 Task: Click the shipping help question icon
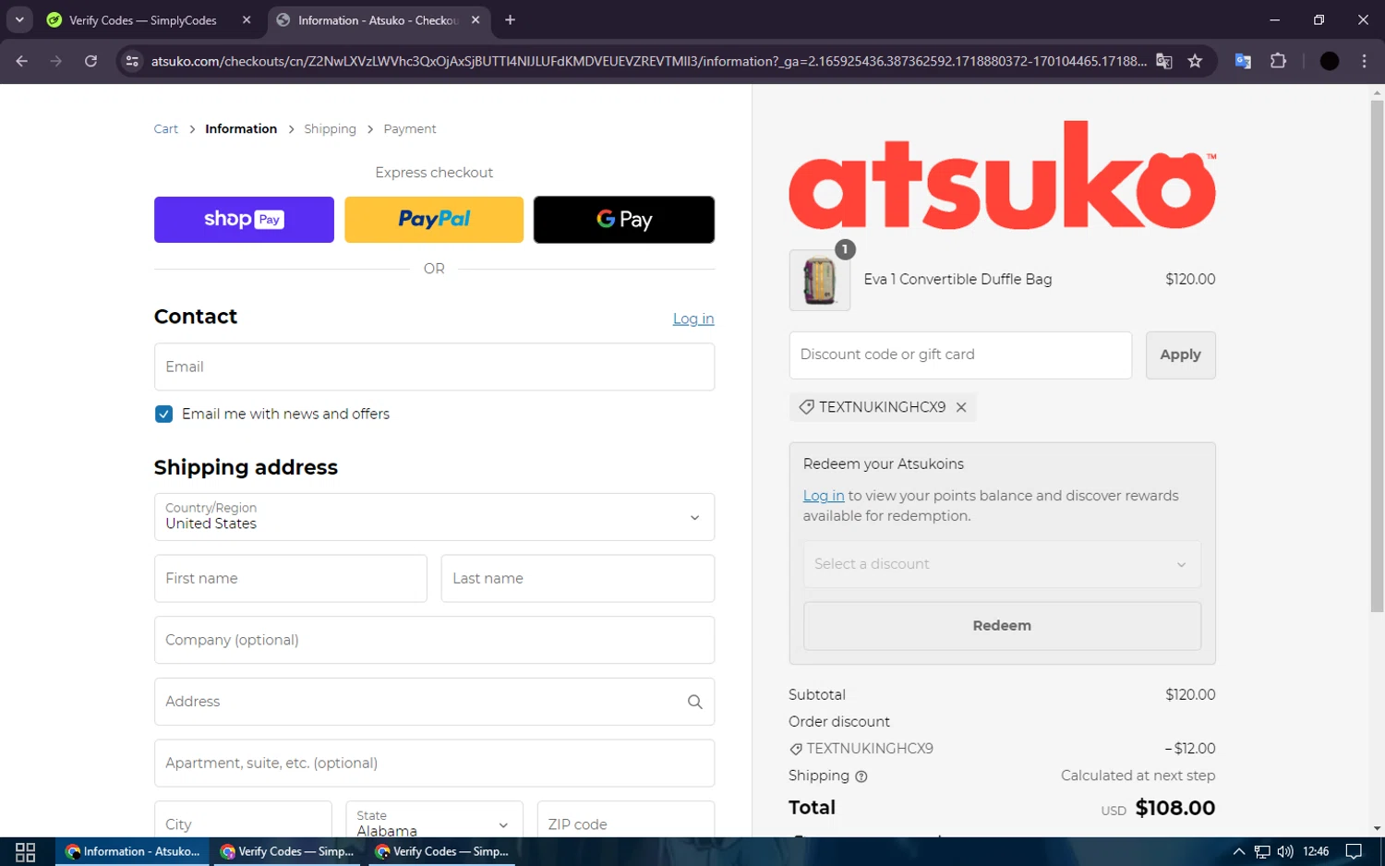pyautogui.click(x=861, y=776)
